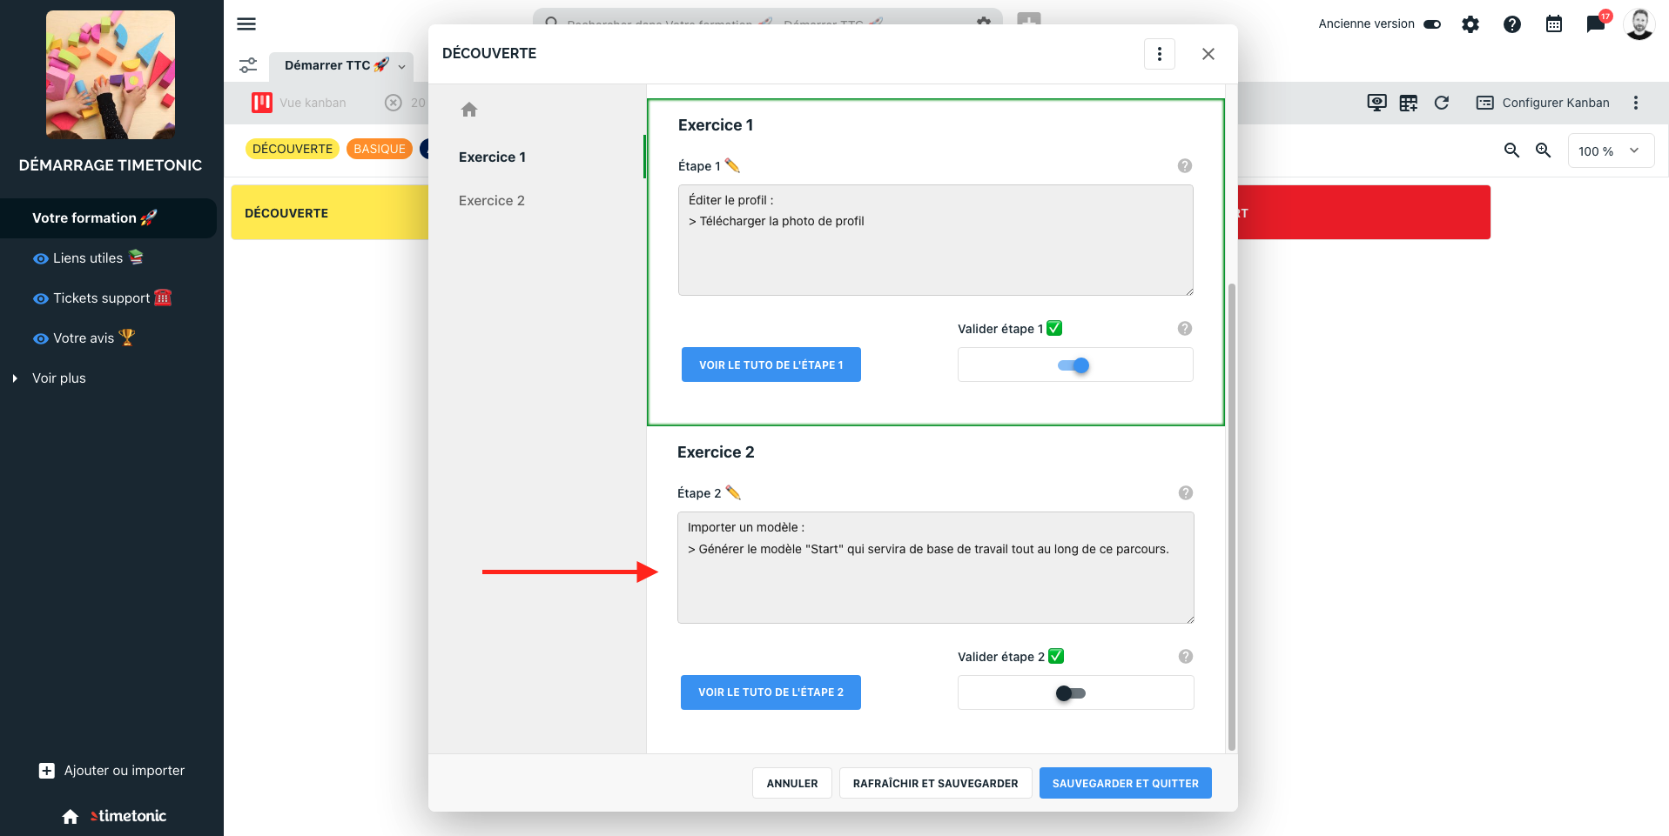Open the 100 % zoom dropdown

click(x=1611, y=150)
